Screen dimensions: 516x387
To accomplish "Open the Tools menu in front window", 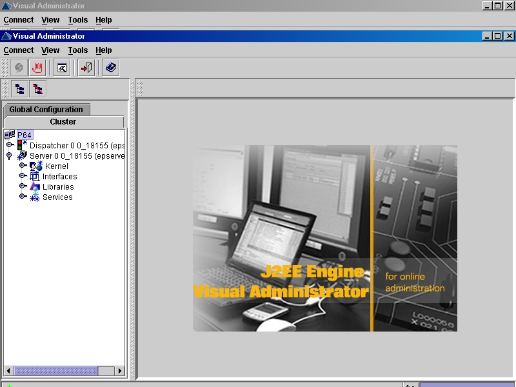I will [x=78, y=50].
